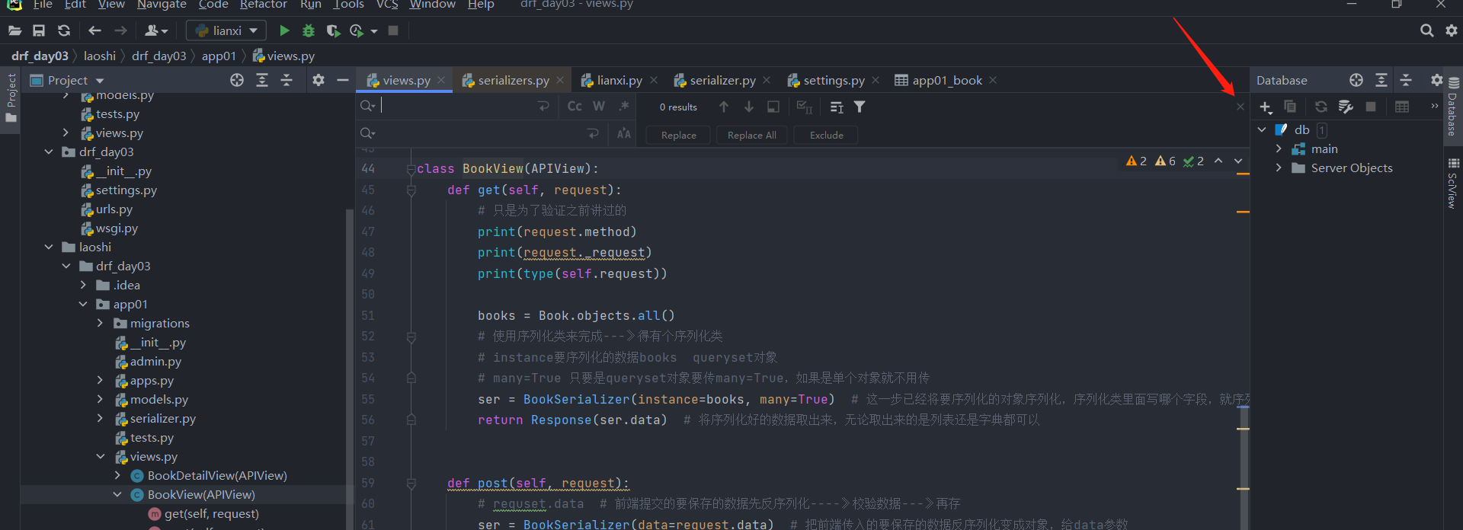Duplicate data source icon in Database panel
This screenshot has width=1463, height=530.
point(1290,107)
